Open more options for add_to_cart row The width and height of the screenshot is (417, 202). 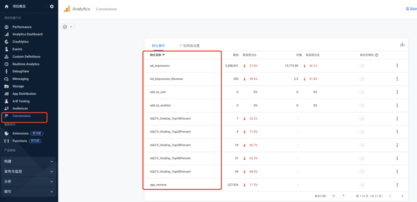point(397,92)
